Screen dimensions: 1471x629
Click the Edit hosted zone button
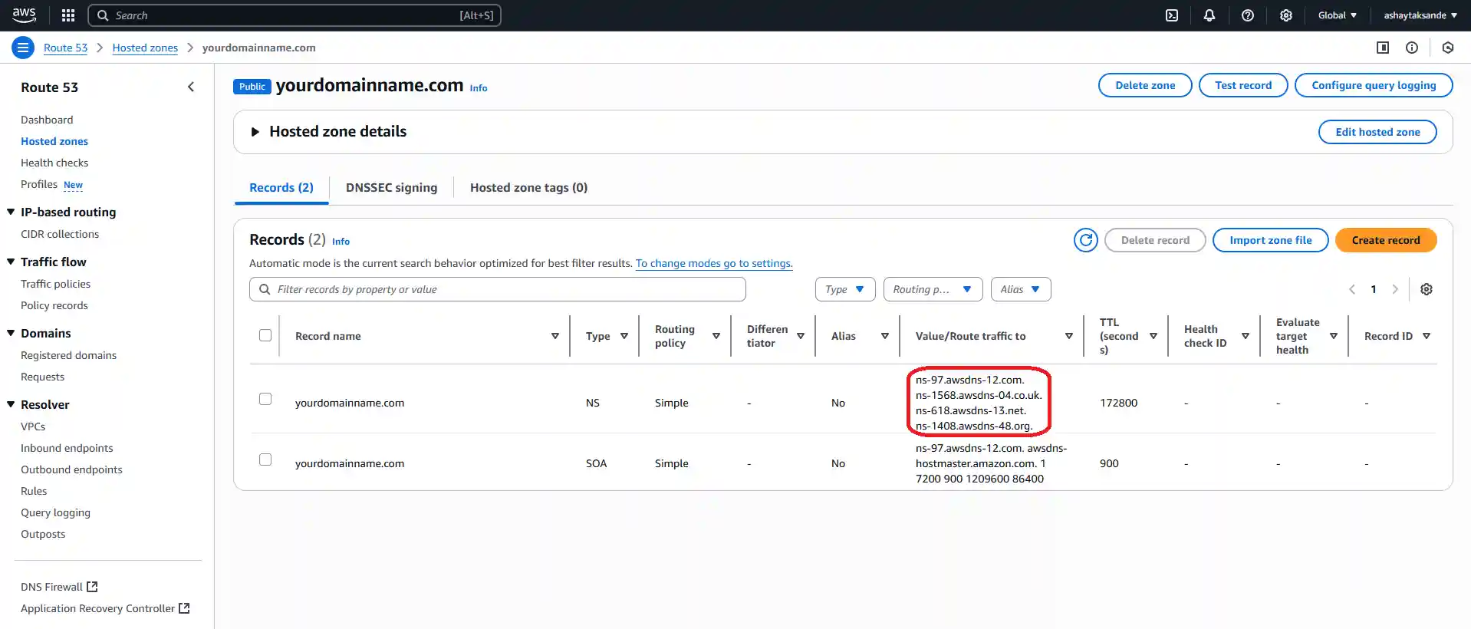1377,132
